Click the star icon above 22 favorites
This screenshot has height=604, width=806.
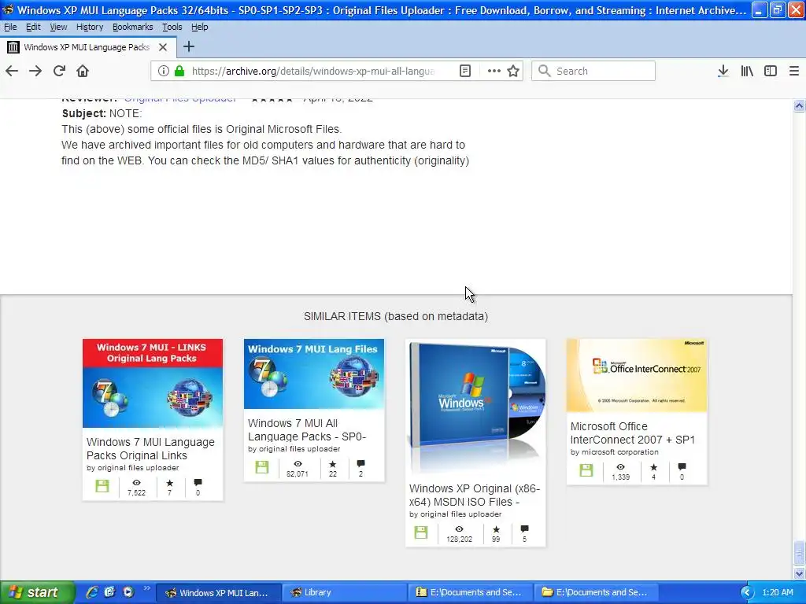333,464
